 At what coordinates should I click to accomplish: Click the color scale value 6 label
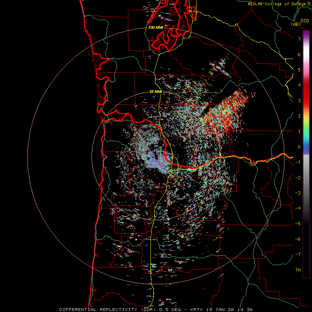coord(299,54)
